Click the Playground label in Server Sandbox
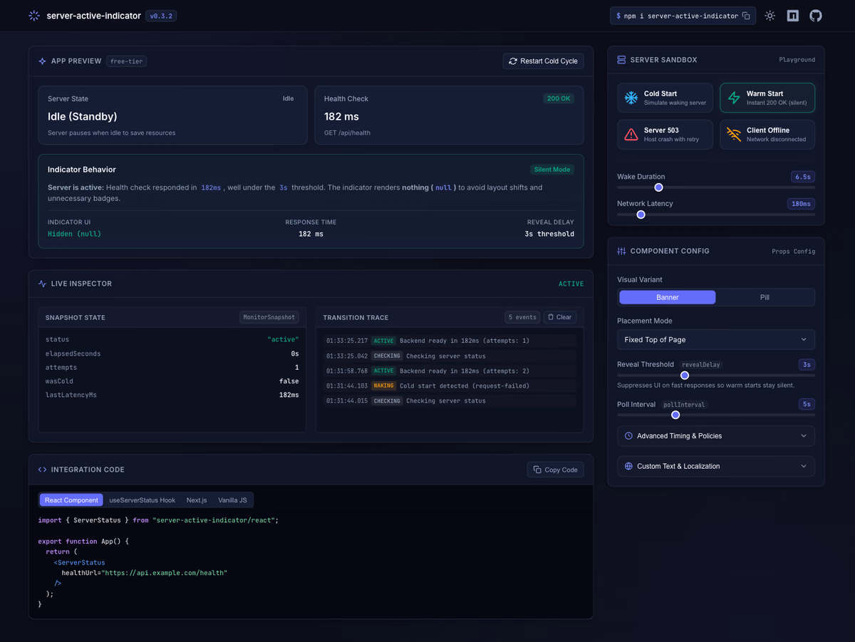The width and height of the screenshot is (855, 642). point(797,60)
